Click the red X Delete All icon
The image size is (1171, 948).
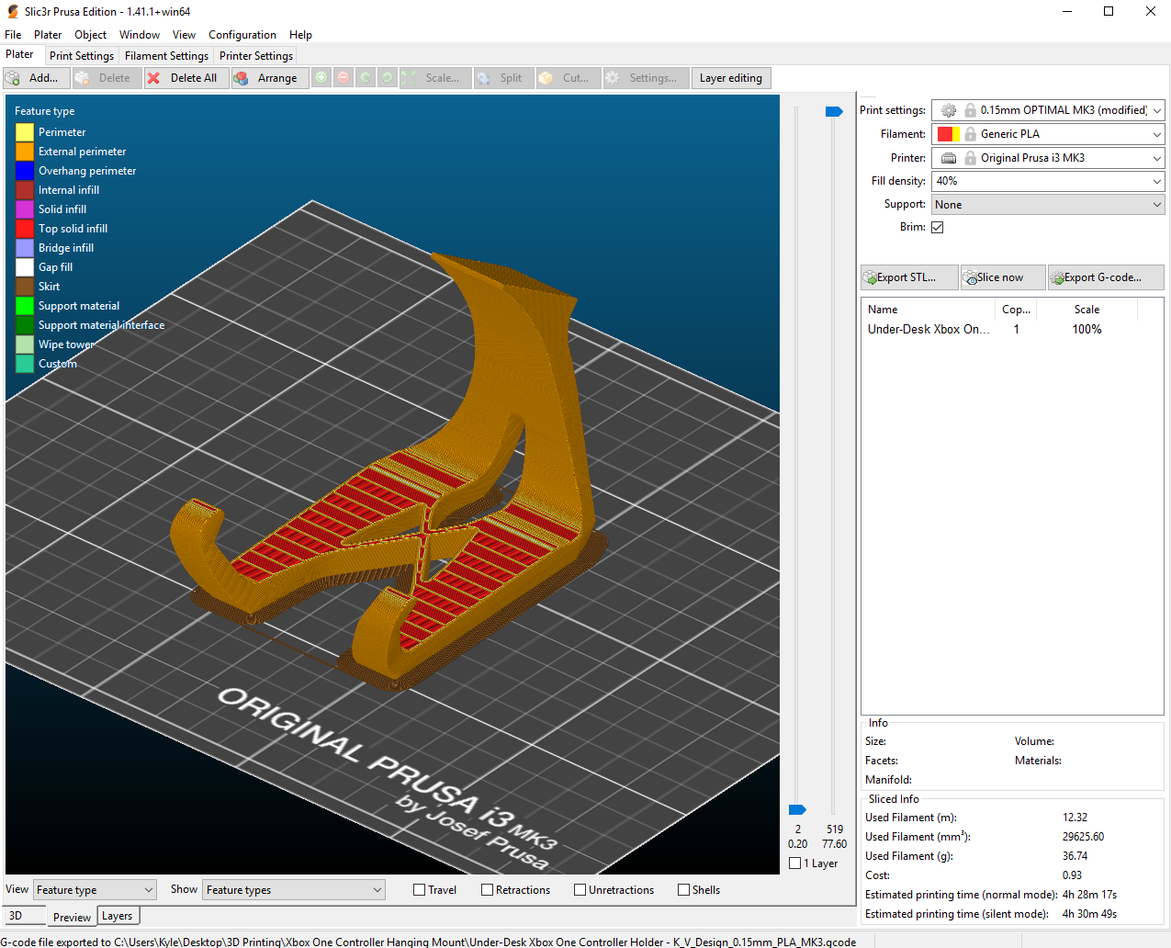click(x=154, y=79)
